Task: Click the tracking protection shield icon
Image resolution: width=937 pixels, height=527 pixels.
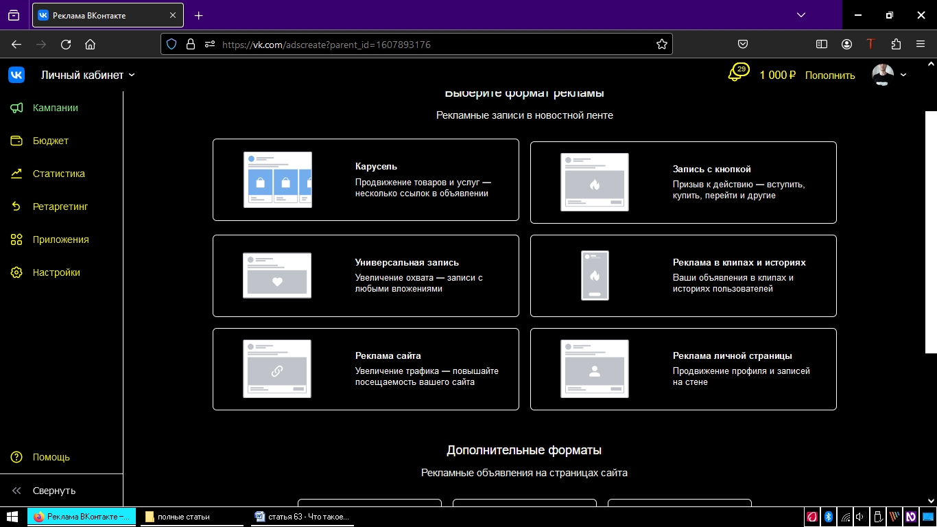Action: click(171, 44)
